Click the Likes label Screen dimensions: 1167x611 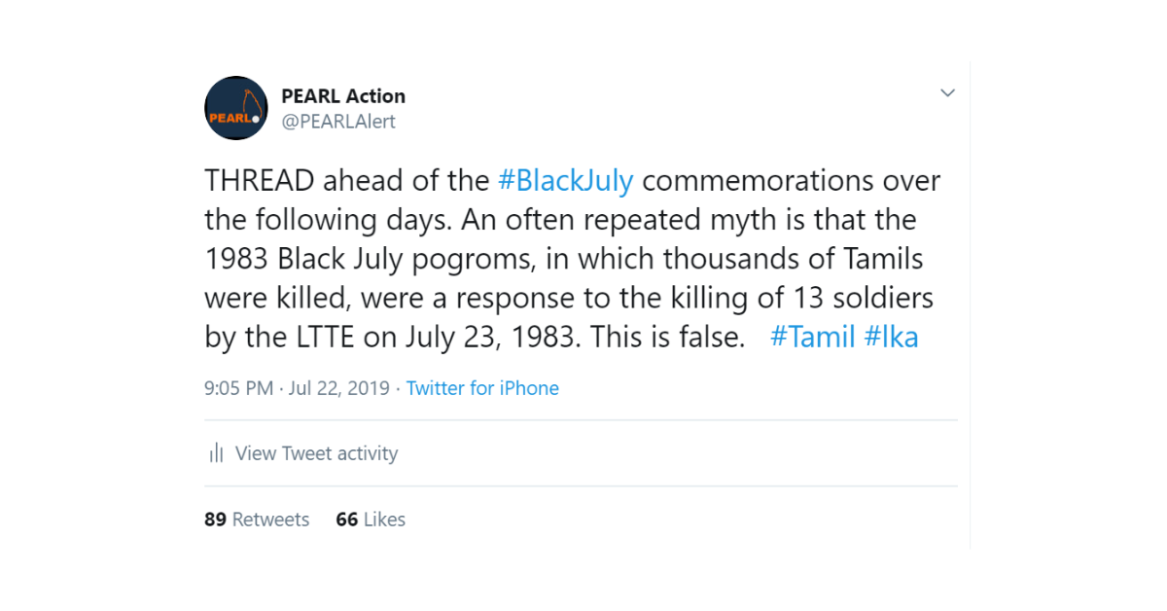pos(384,520)
